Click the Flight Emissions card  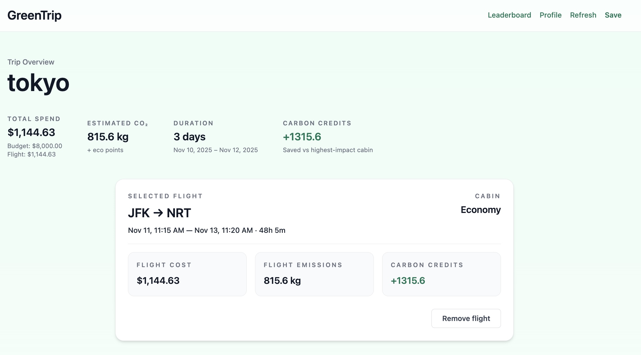click(x=314, y=274)
